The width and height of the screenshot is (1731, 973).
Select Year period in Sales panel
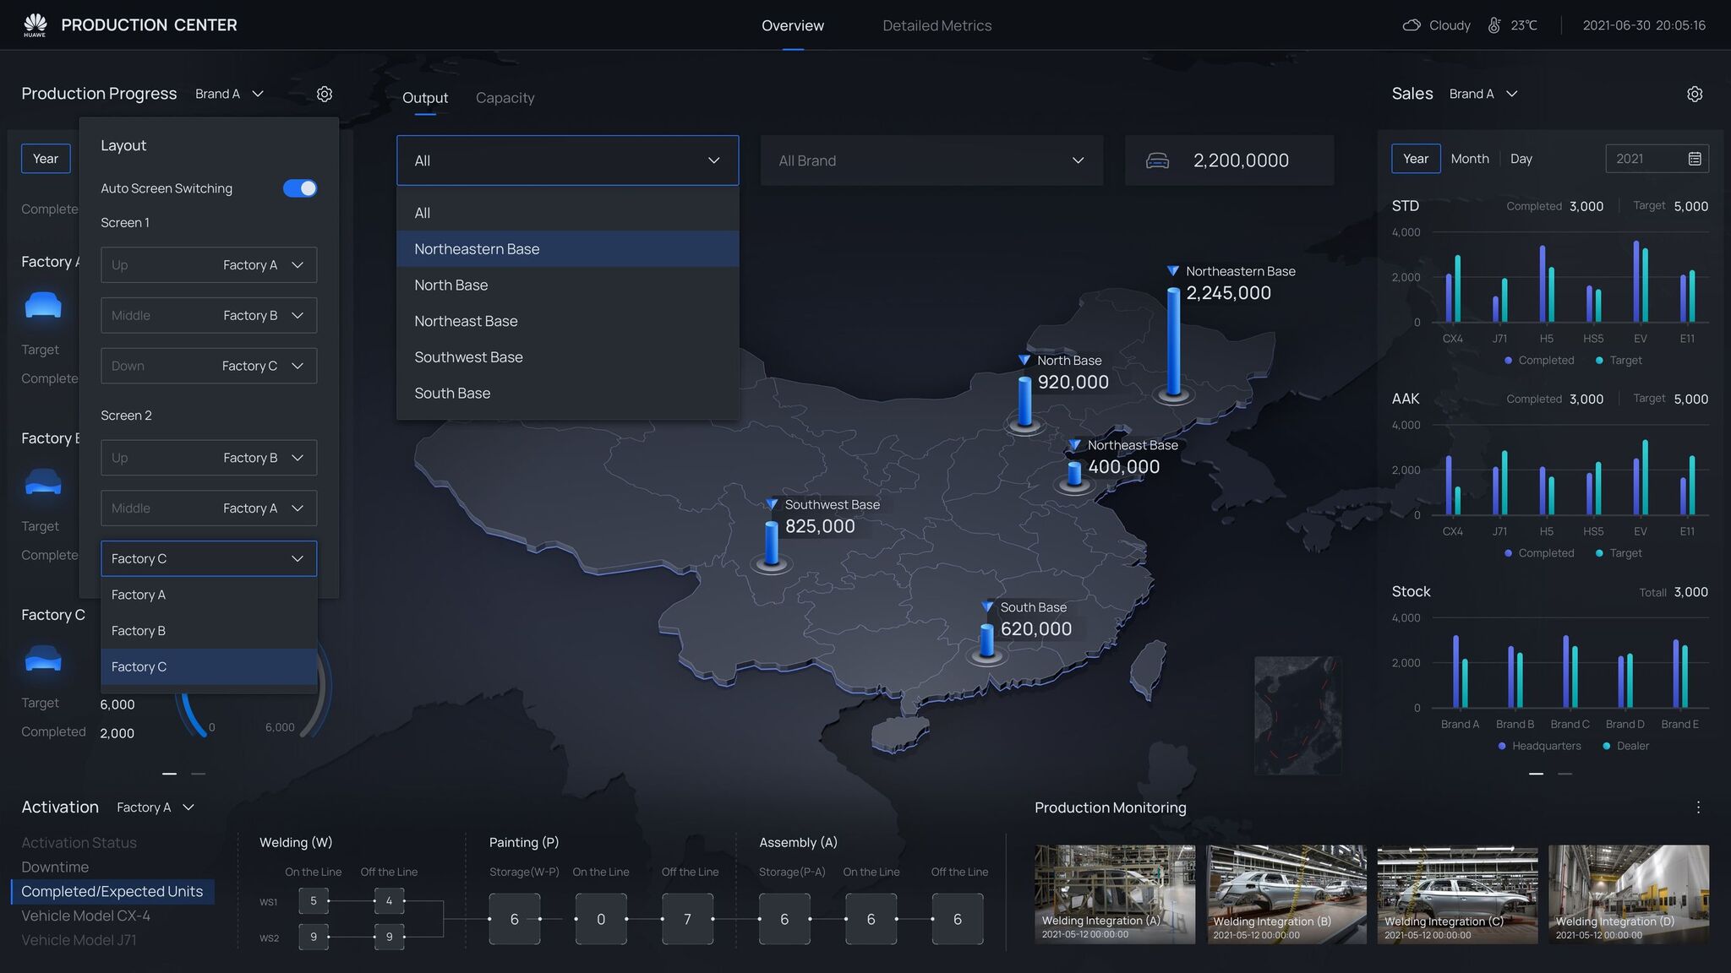(x=1416, y=159)
